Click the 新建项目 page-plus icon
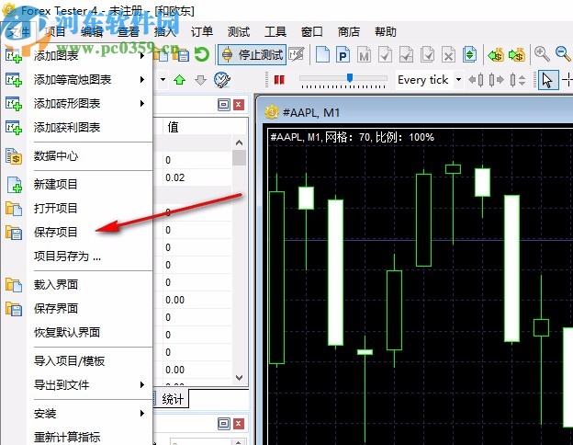The width and height of the screenshot is (573, 445). (x=14, y=184)
